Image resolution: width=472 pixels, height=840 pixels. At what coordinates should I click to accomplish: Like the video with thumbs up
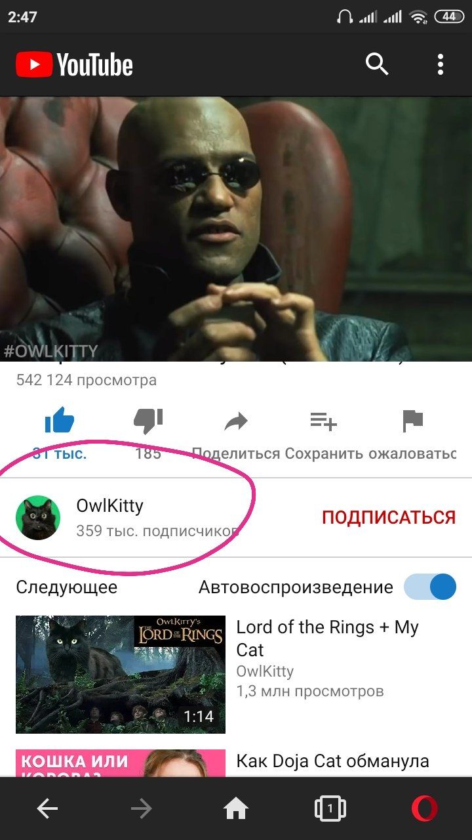click(60, 421)
